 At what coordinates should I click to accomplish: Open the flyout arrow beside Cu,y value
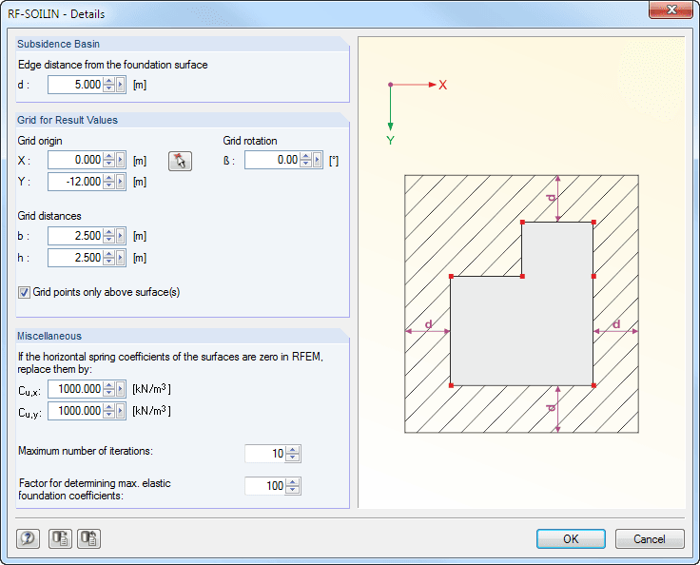(x=121, y=411)
